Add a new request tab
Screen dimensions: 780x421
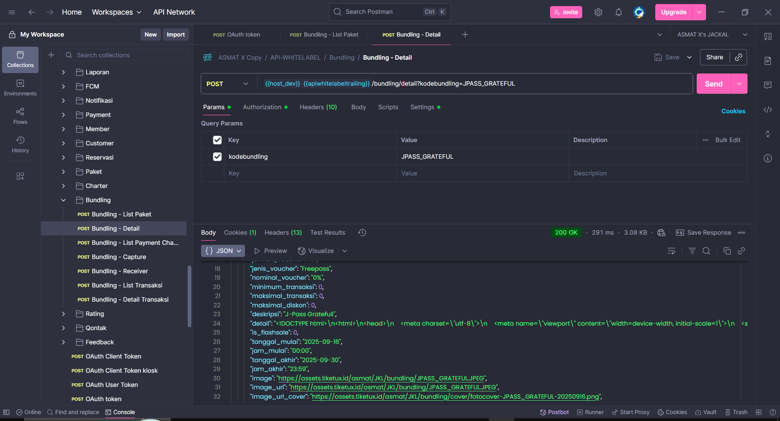pos(465,35)
